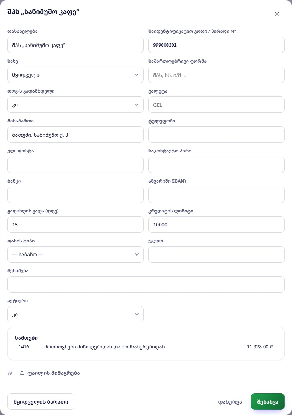292x415 pixels.
Task: Click the ფაილის მიმაგრება link
Action: coord(53,373)
